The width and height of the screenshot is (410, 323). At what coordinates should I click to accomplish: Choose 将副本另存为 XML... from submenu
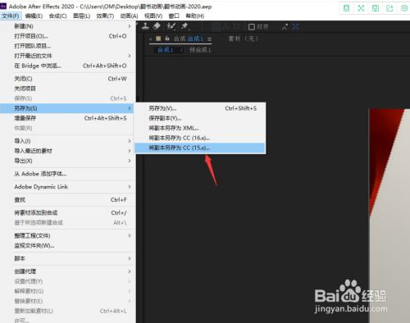[x=200, y=128]
